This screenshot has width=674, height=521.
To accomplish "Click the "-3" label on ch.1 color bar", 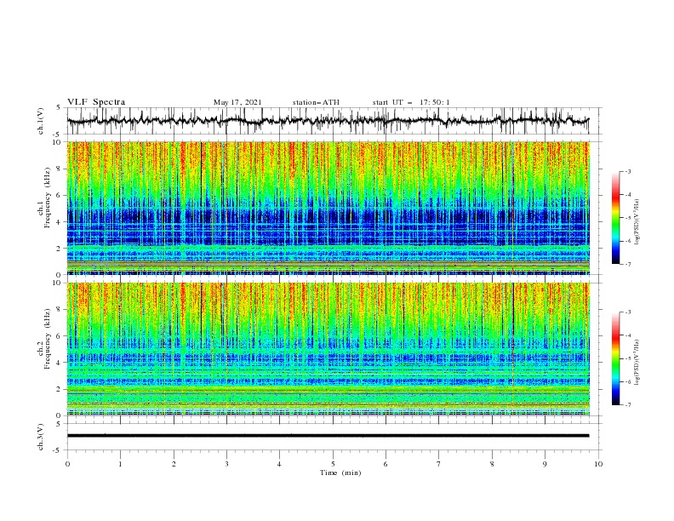I will pyautogui.click(x=627, y=171).
